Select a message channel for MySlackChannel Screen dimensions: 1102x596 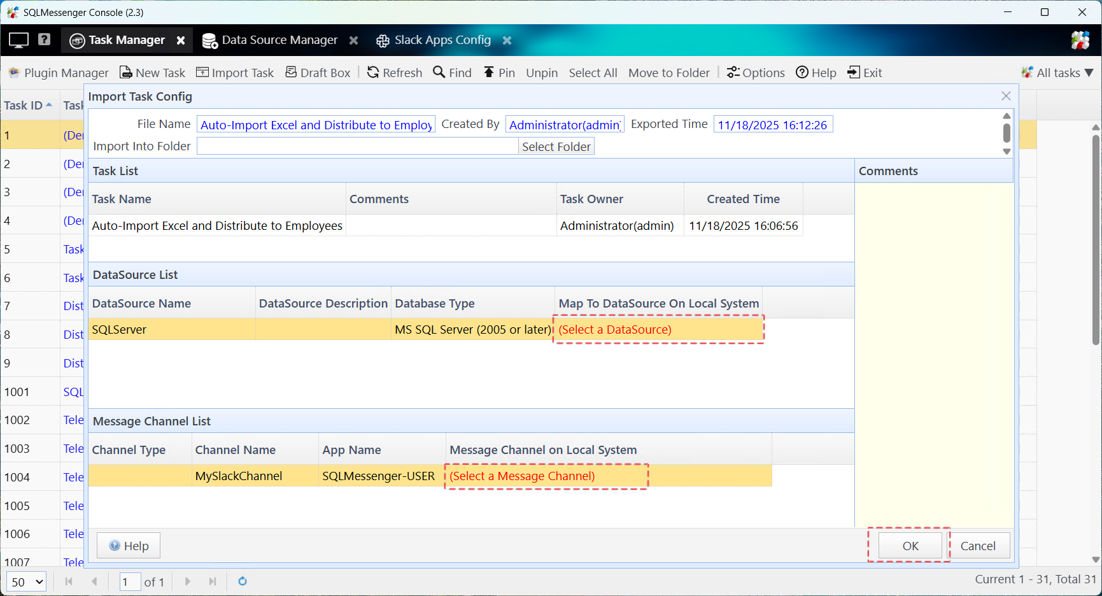pos(546,476)
